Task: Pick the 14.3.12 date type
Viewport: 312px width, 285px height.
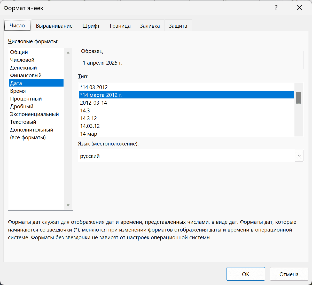Action: [186, 118]
